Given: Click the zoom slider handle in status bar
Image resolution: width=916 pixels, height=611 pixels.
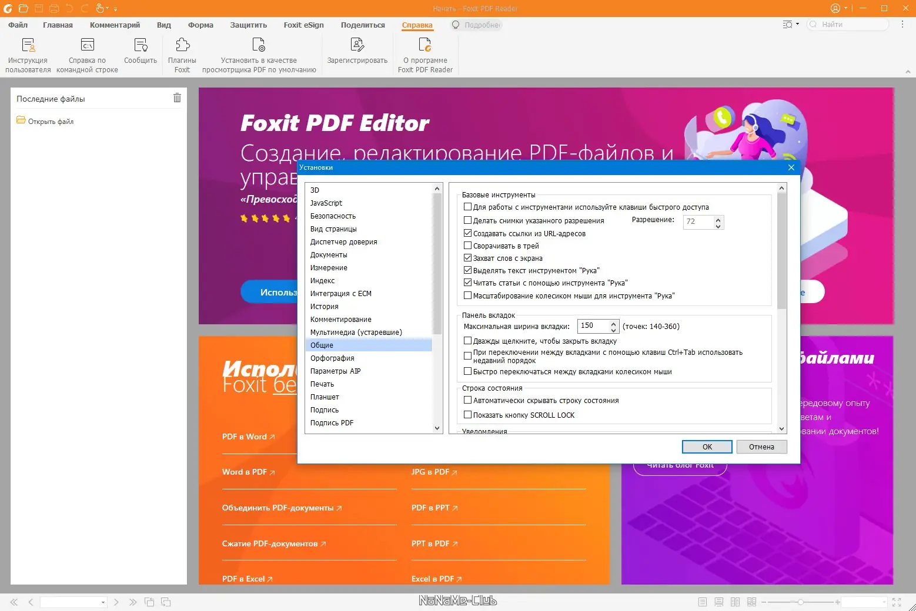Looking at the screenshot, I should point(800,602).
